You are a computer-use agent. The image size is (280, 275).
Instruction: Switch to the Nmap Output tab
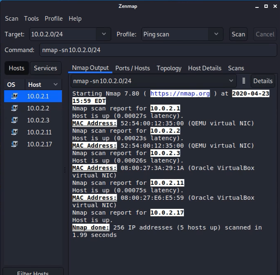click(x=90, y=68)
